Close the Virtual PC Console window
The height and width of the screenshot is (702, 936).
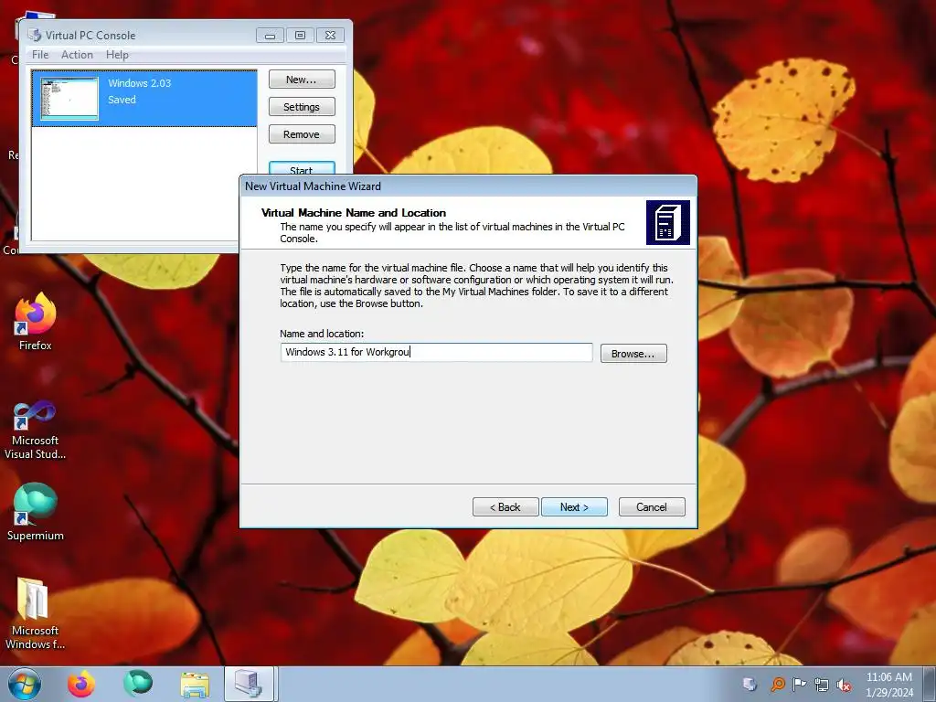[330, 36]
